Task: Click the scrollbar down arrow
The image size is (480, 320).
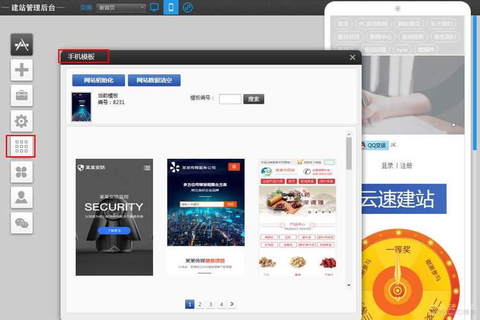Action: (x=349, y=285)
